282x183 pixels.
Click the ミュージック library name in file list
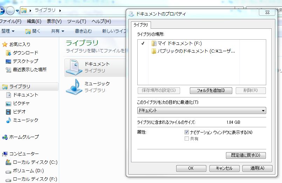pos(97,84)
